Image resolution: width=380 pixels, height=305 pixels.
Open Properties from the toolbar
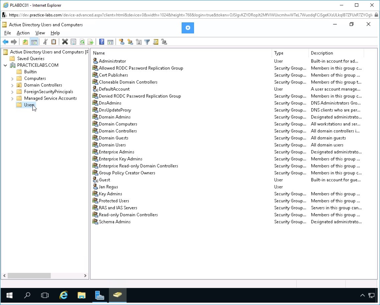74,42
